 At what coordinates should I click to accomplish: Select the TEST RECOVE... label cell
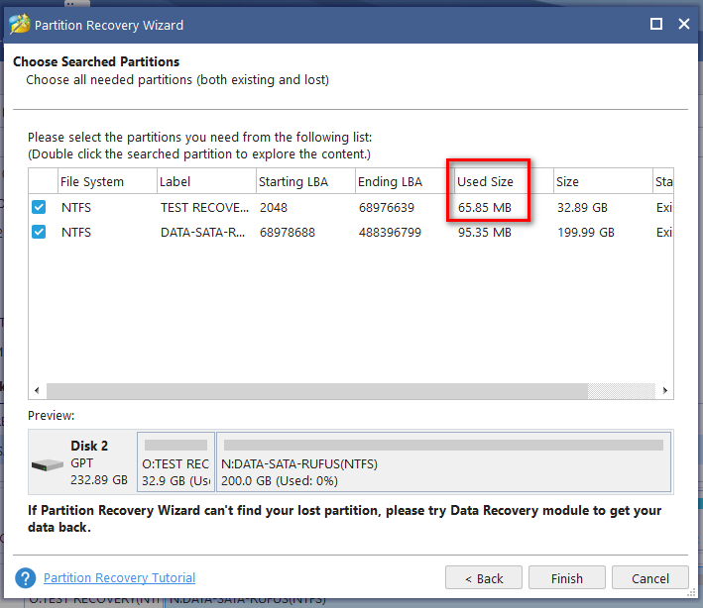pyautogui.click(x=204, y=207)
